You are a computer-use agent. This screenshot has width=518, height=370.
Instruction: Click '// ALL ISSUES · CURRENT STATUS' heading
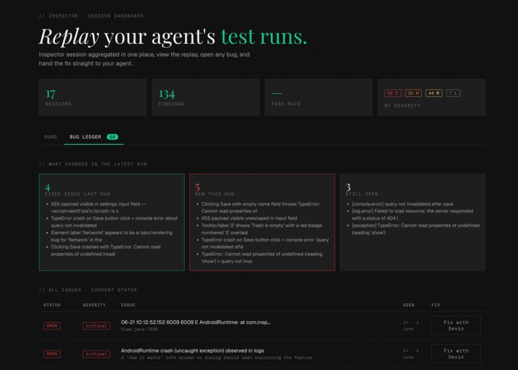point(88,290)
